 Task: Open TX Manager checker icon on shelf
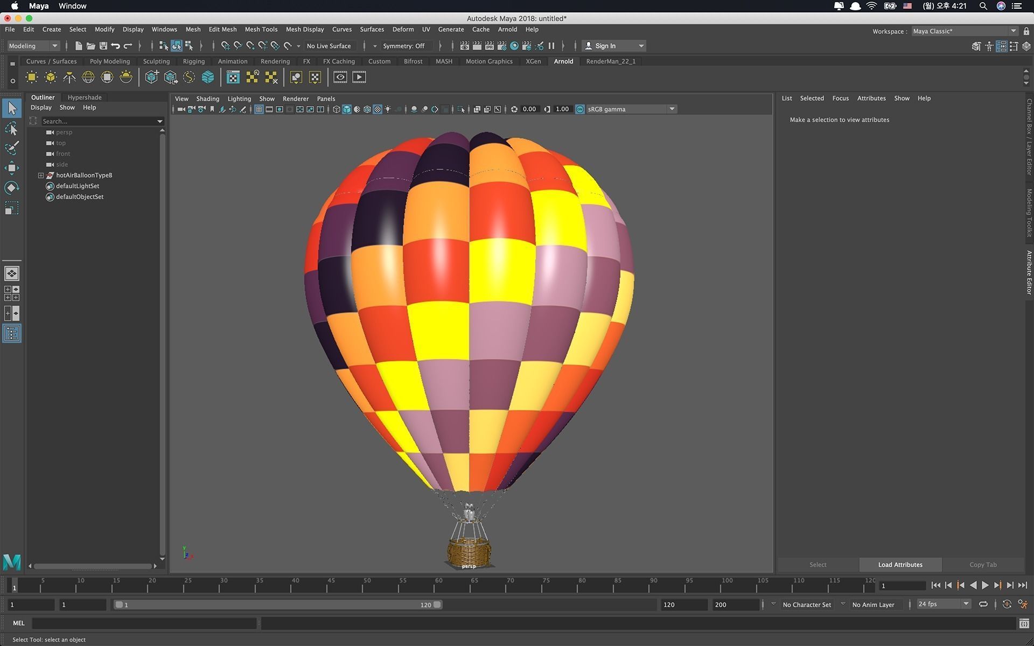point(233,77)
